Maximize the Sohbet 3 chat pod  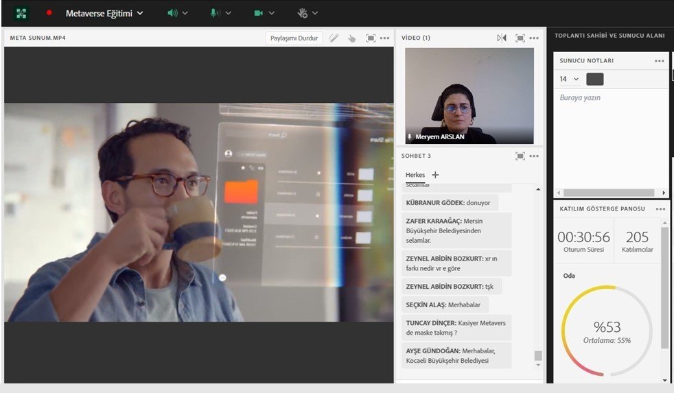(520, 156)
